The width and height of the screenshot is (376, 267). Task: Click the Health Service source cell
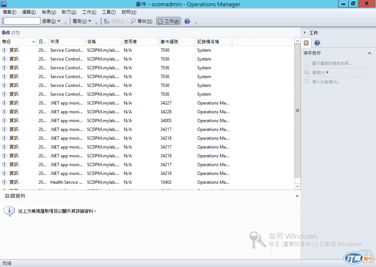(x=66, y=182)
